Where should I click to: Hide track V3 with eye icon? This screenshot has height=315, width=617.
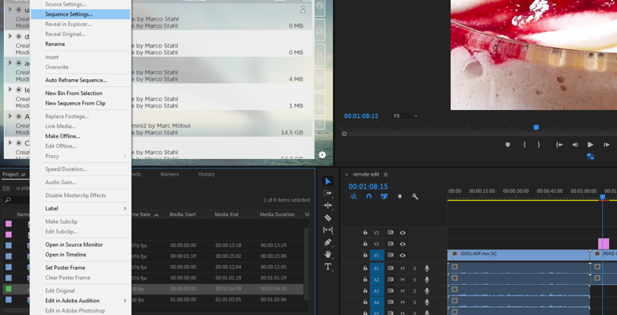(x=402, y=233)
